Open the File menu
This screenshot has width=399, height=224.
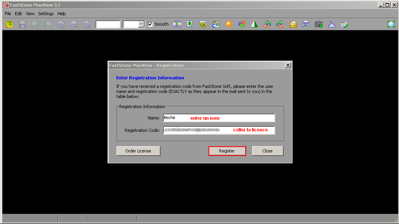[x=8, y=14]
